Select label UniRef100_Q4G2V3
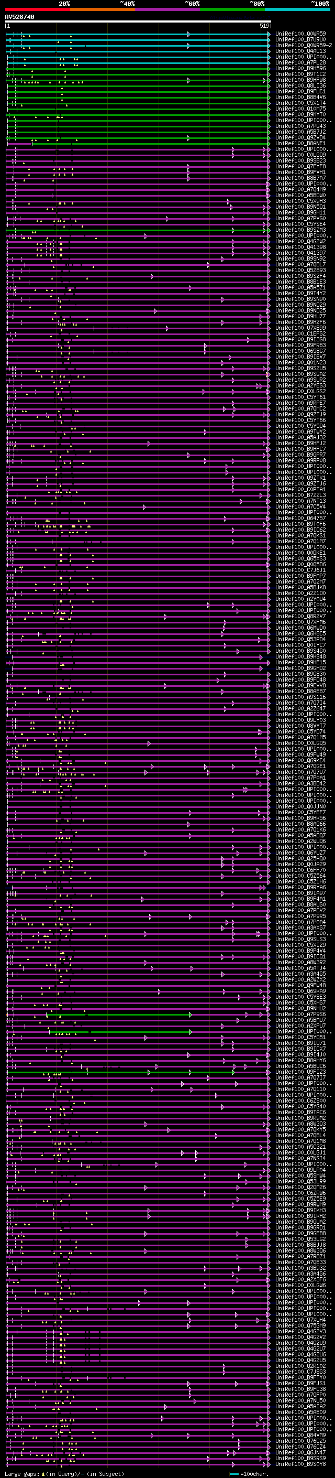The width and height of the screenshot is (335, 1478). (300, 1331)
